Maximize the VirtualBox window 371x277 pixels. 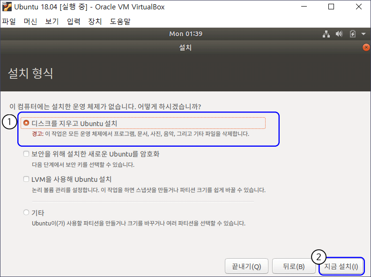coord(331,7)
